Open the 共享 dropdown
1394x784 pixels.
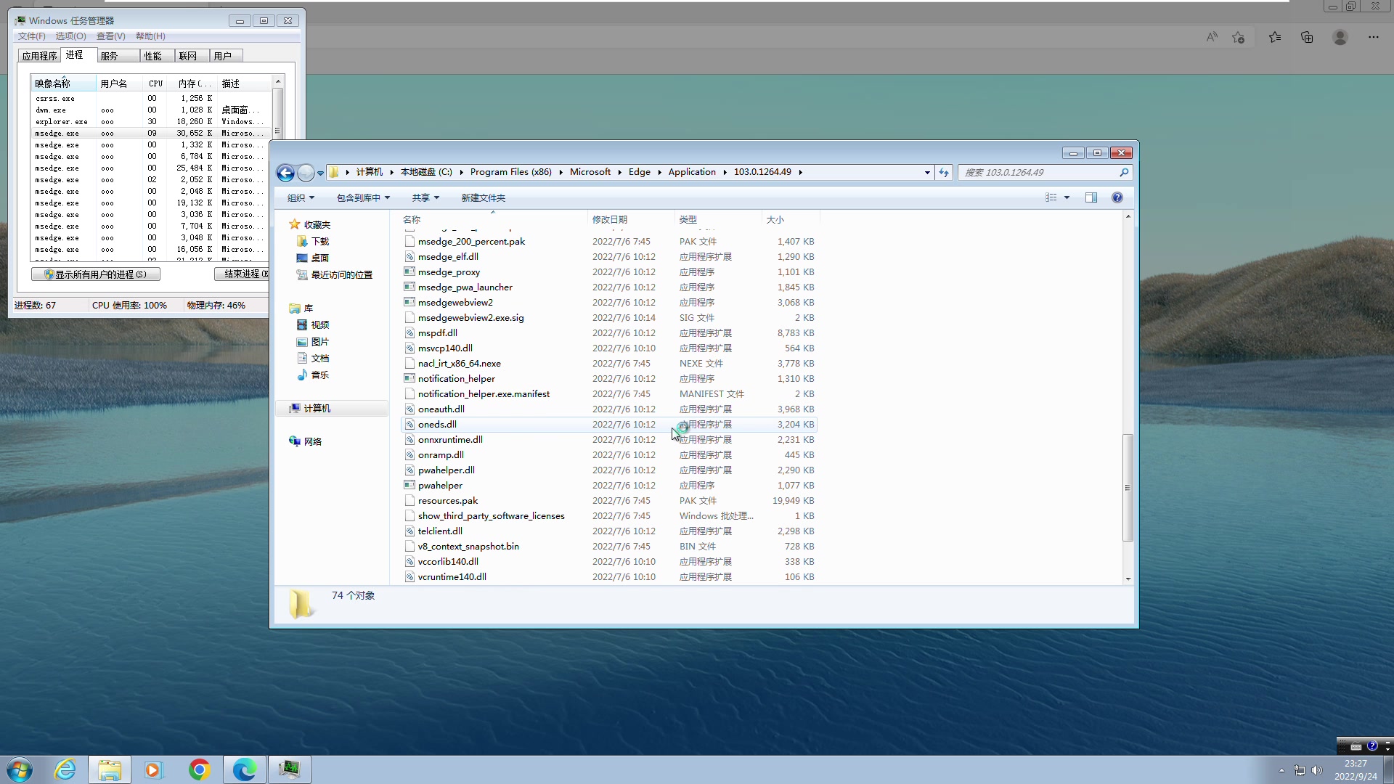coord(425,197)
